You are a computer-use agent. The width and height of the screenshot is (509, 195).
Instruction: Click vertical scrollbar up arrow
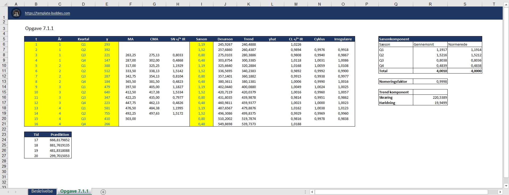pos(506,5)
